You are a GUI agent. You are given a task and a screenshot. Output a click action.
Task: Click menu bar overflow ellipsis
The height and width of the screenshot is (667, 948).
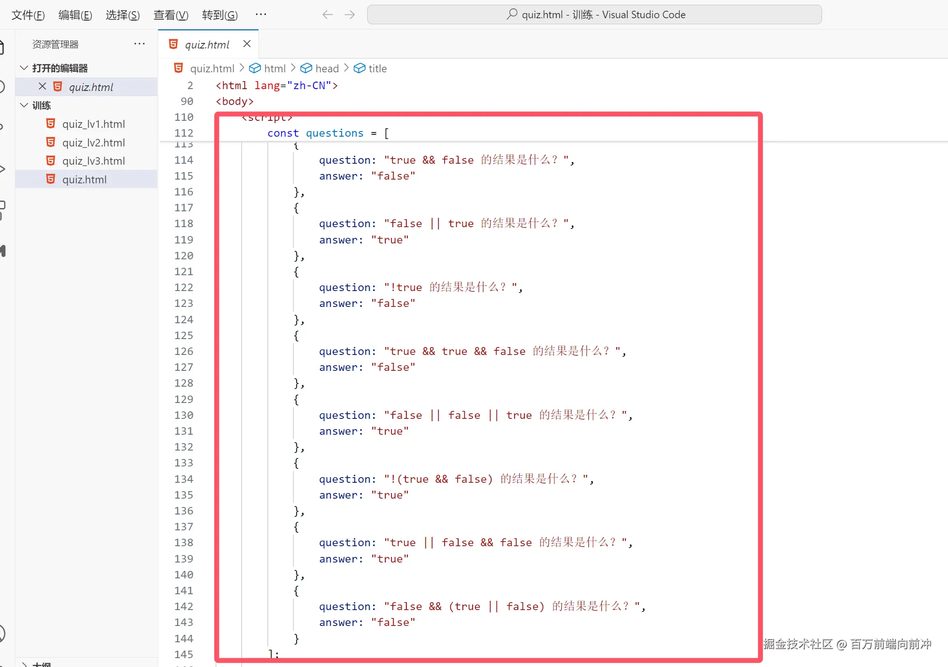[x=261, y=14]
